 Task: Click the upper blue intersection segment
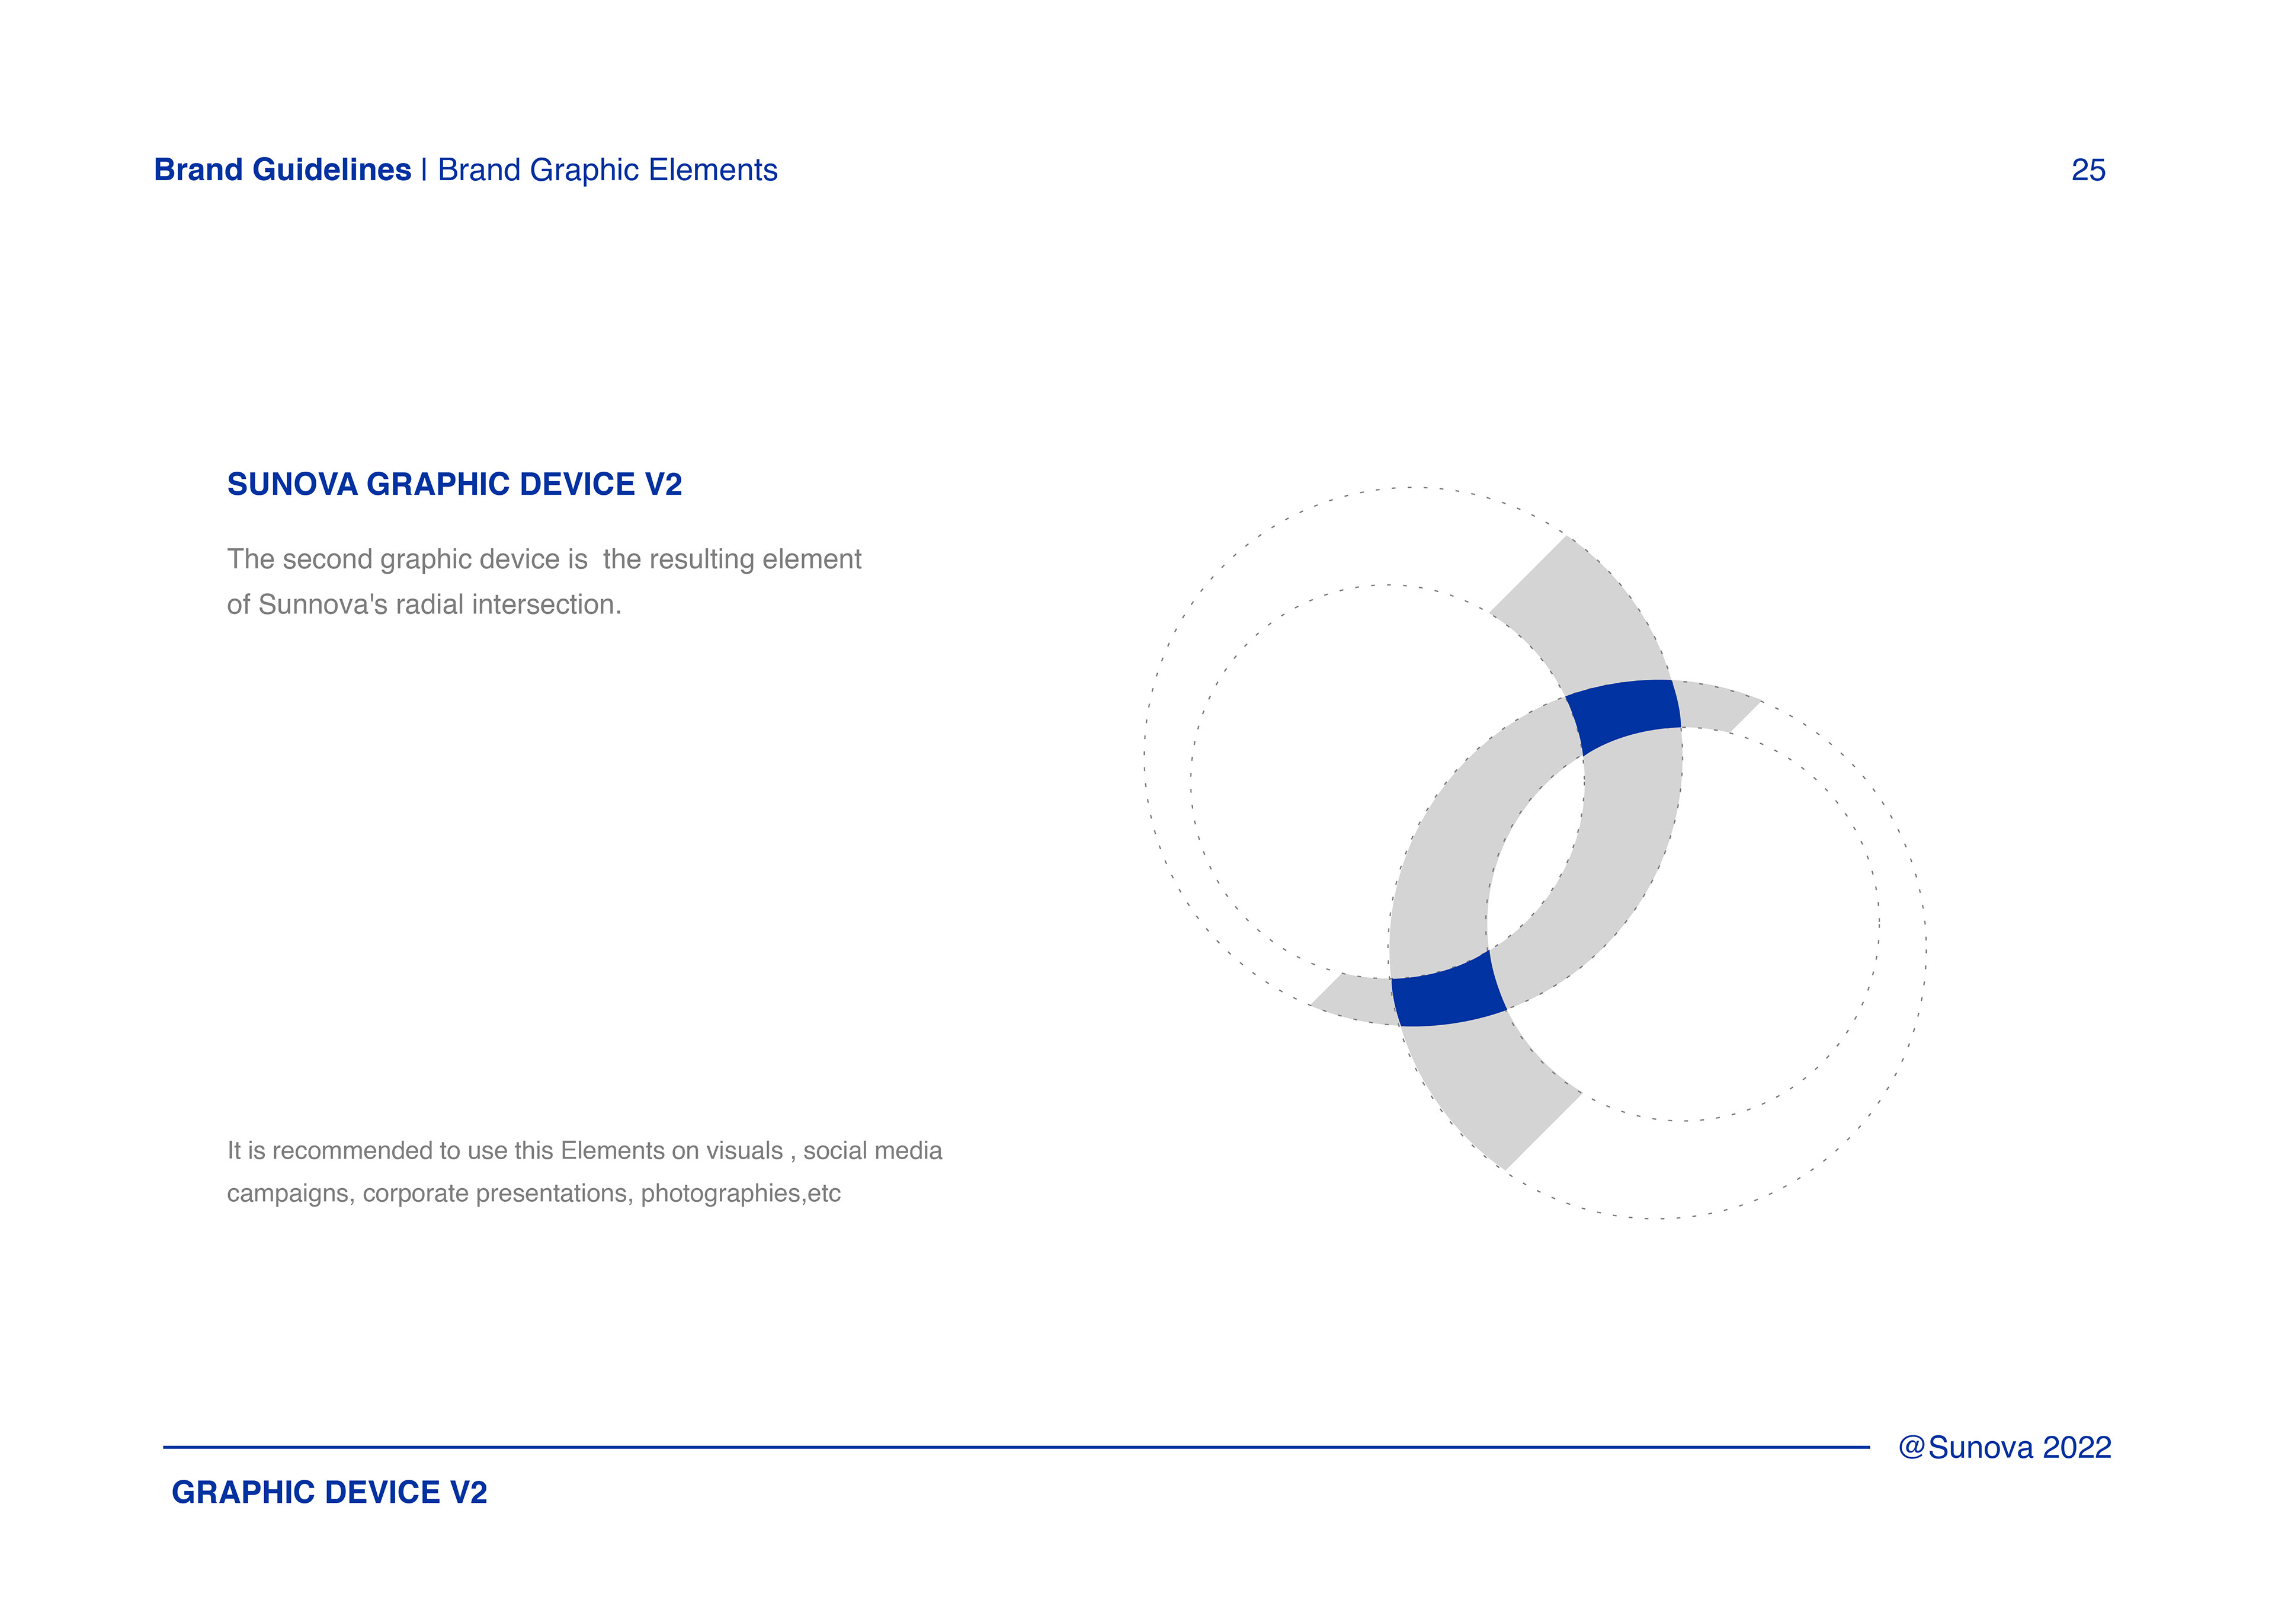pos(1624,715)
